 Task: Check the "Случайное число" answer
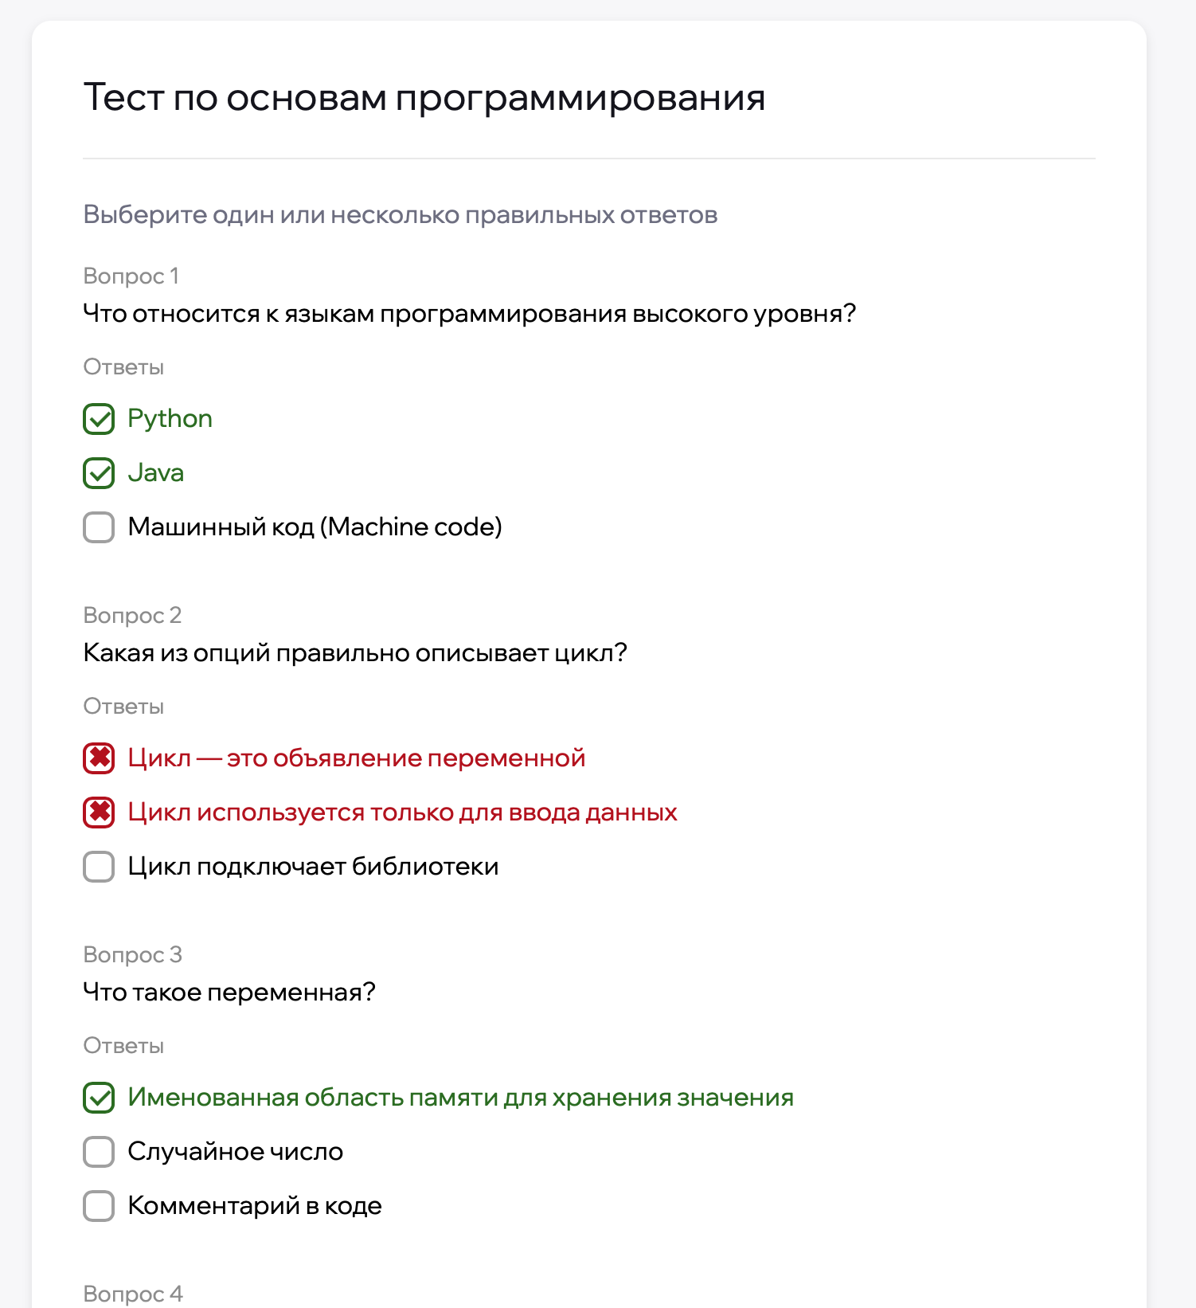coord(98,1152)
